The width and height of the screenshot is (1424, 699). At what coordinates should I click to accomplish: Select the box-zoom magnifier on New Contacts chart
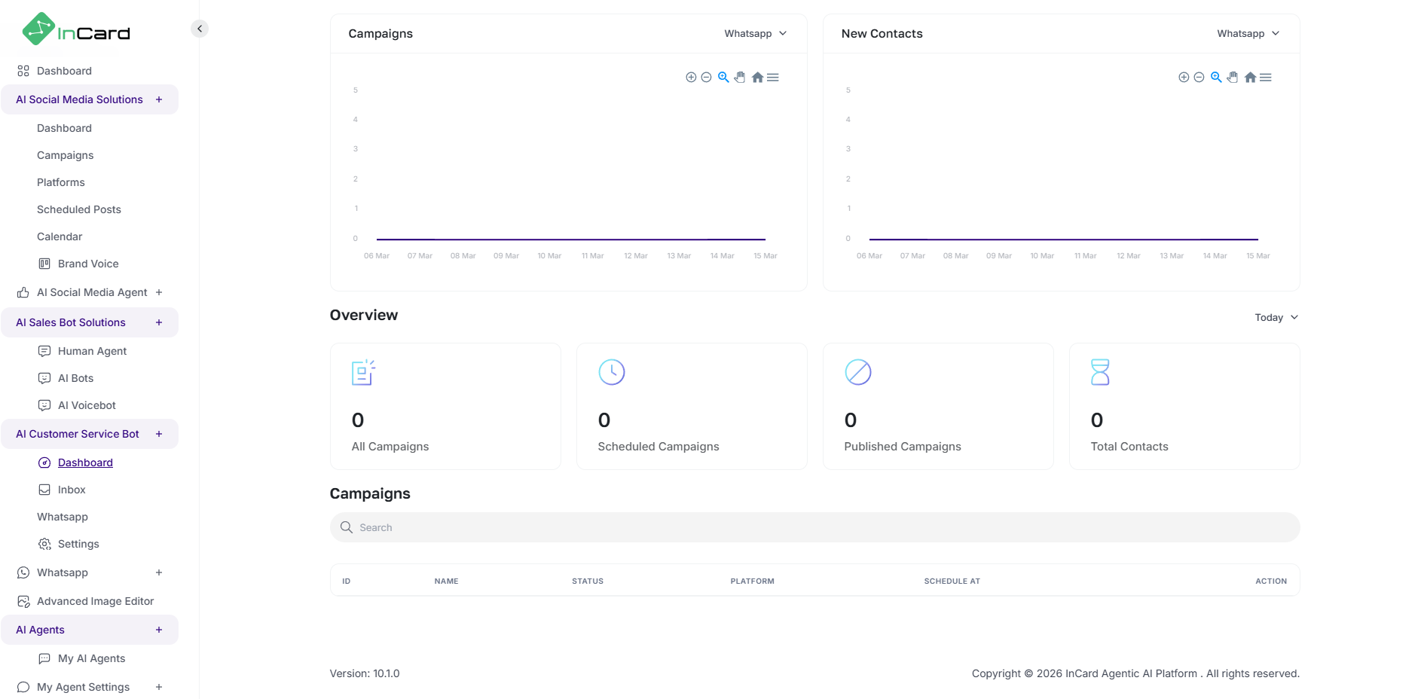[1215, 77]
